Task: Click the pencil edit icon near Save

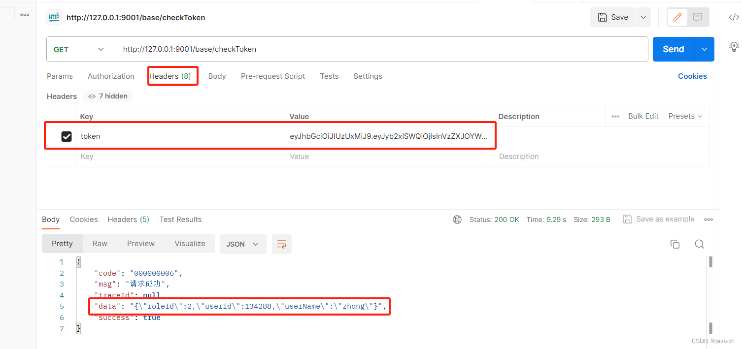Action: point(677,17)
